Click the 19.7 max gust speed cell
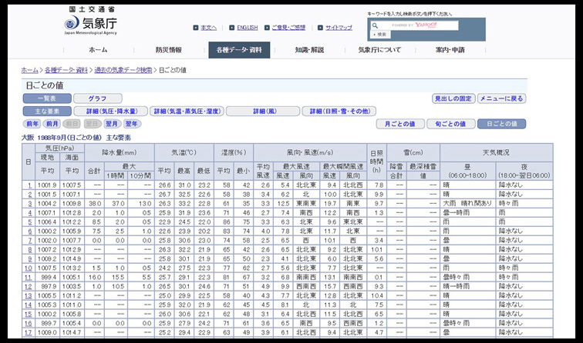Image resolution: width=583 pixels, height=343 pixels. tap(330, 204)
